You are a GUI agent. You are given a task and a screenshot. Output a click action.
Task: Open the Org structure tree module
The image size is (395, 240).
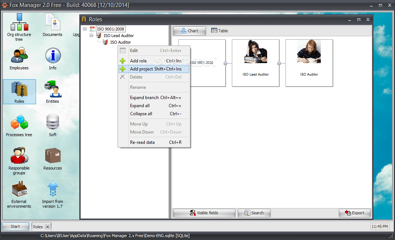[x=19, y=25]
